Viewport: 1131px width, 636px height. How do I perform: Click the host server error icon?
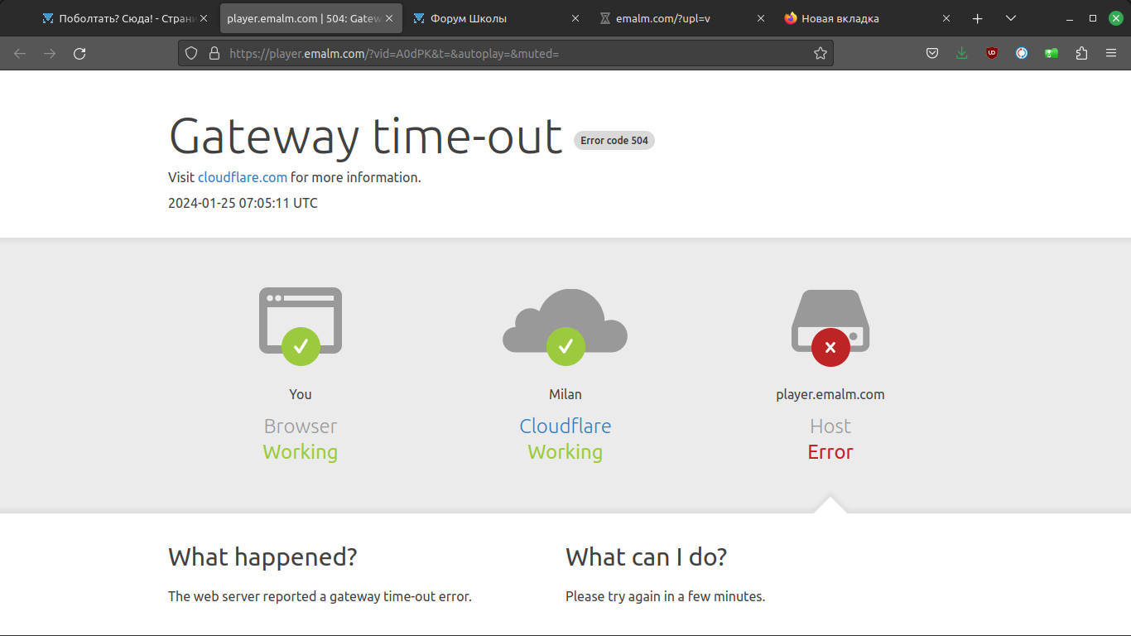[830, 327]
